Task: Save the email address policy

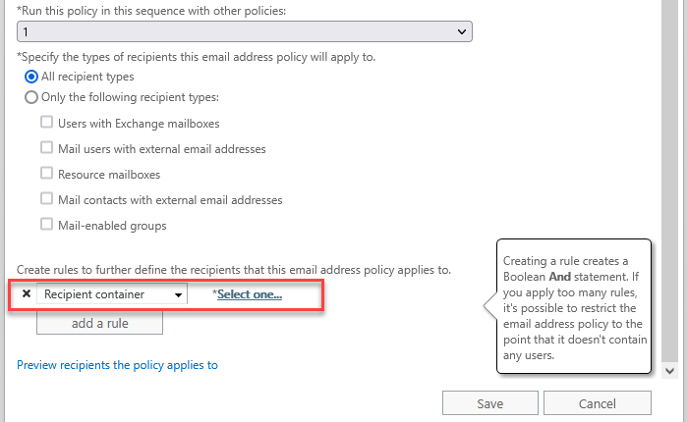Action: coord(489,403)
